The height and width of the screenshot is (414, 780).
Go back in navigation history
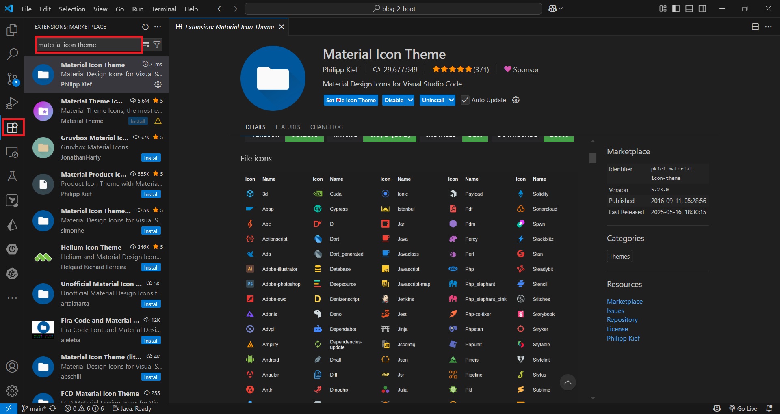click(x=221, y=9)
